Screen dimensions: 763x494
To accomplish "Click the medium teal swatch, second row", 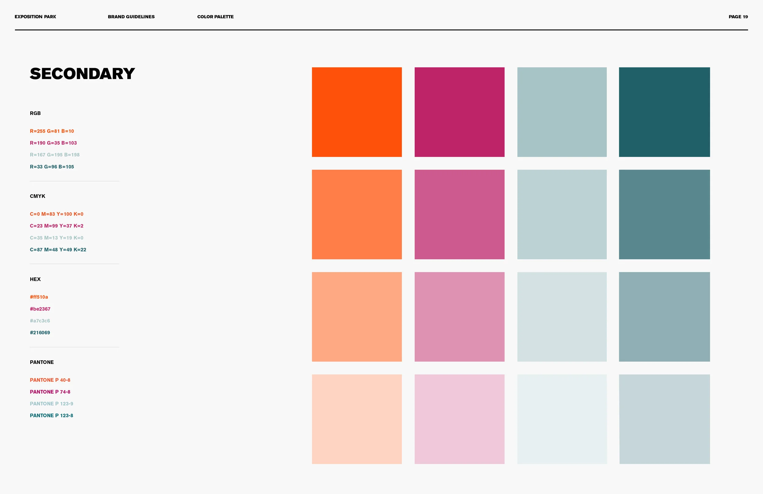I will pos(664,214).
